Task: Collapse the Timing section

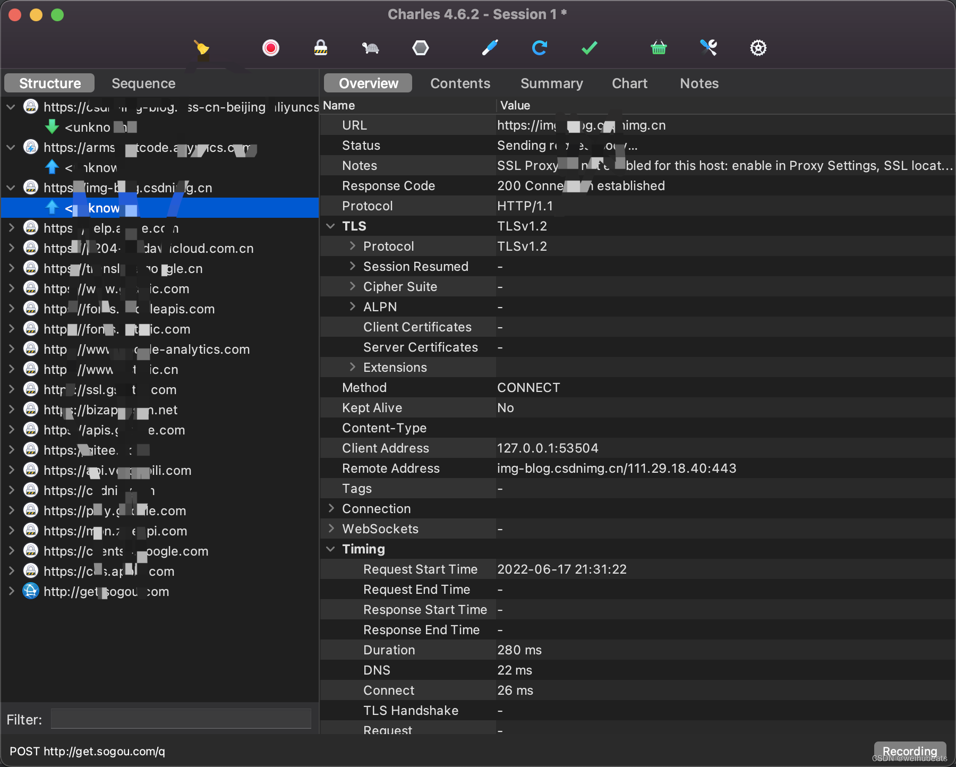Action: pyautogui.click(x=331, y=549)
